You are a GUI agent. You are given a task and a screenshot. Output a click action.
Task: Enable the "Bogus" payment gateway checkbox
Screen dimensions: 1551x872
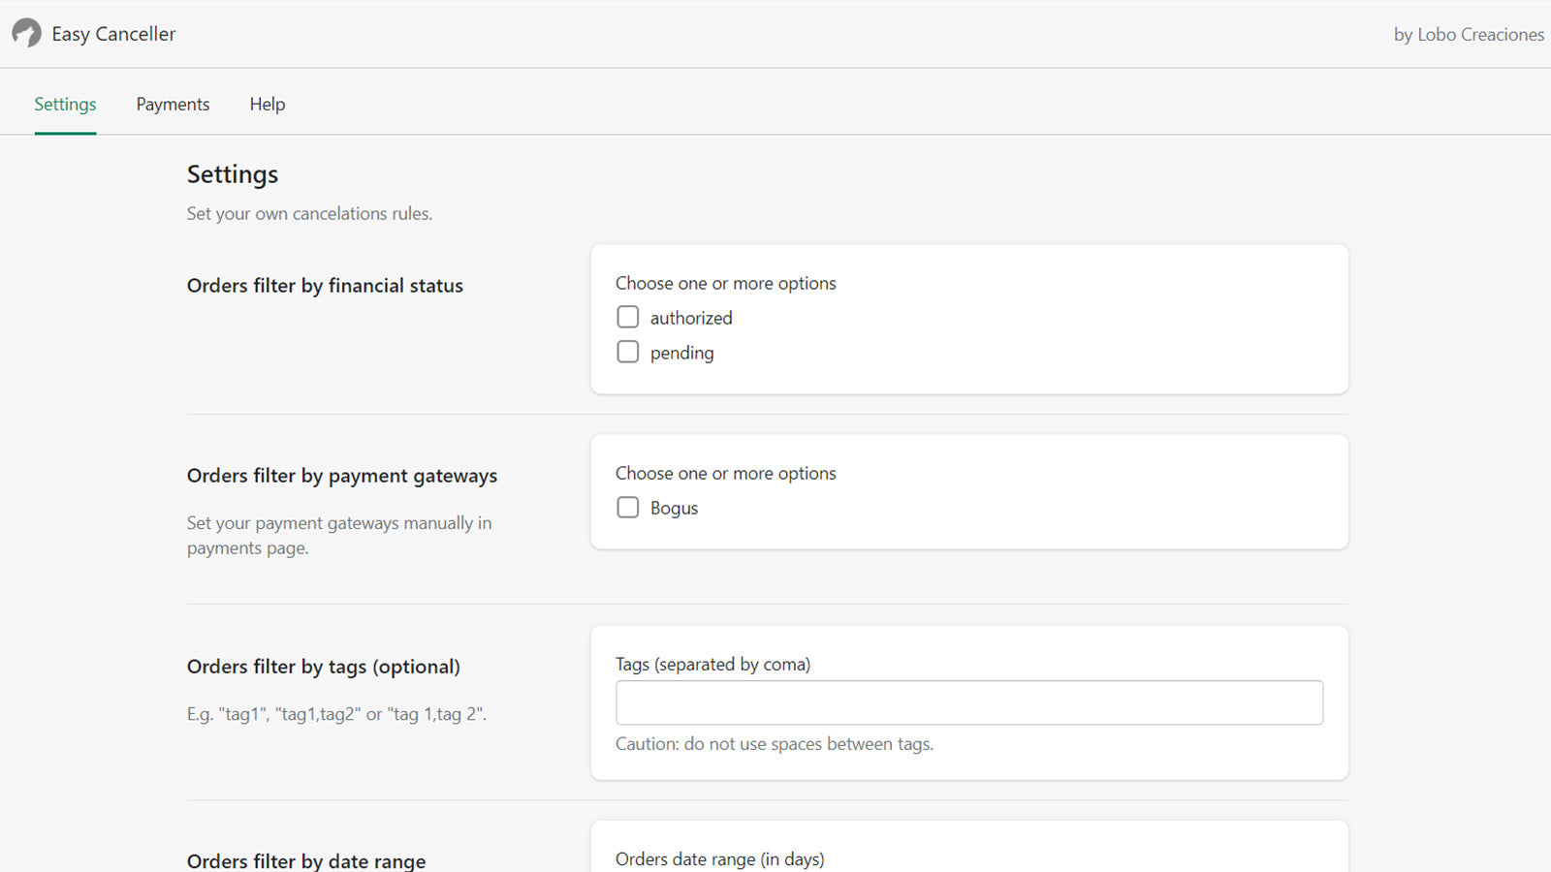coord(627,507)
